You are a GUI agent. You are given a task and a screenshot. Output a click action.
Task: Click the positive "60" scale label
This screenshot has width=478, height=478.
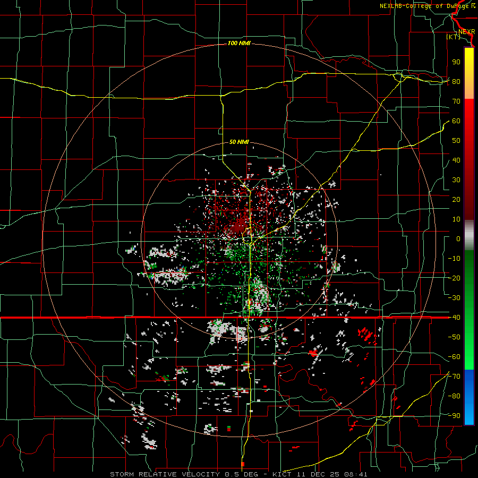tap(456, 121)
